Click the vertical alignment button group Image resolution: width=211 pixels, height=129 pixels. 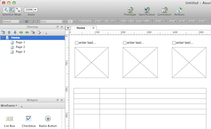(143, 21)
